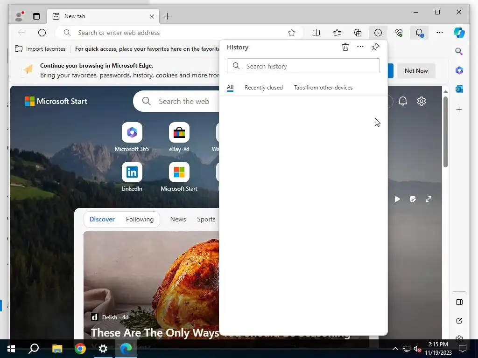Switch to Tabs from other devices

(x=323, y=88)
